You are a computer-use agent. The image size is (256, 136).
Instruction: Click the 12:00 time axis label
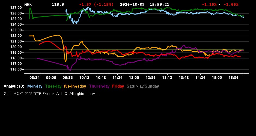[x=134, y=78]
